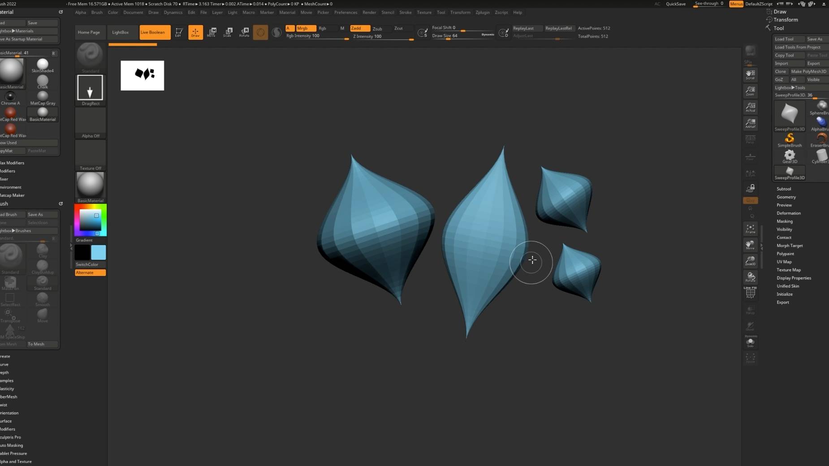This screenshot has width=829, height=466.
Task: Select the Cylinder3D tool
Action: pyautogui.click(x=820, y=156)
